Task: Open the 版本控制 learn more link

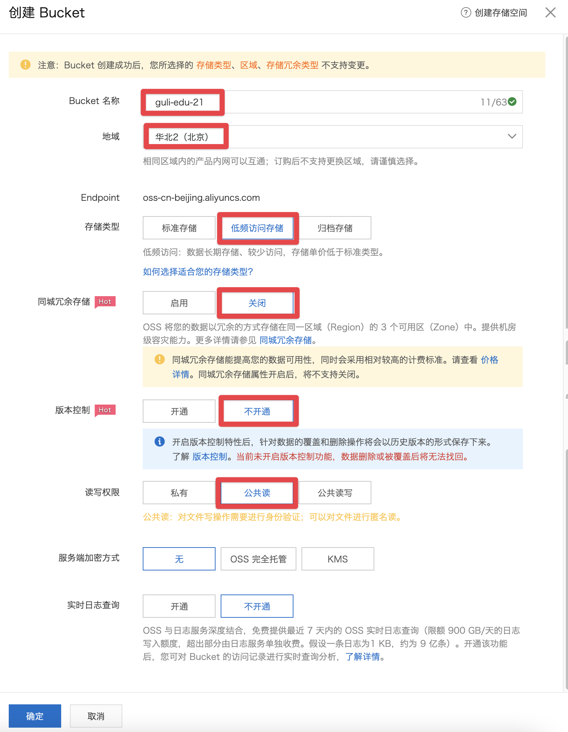Action: tap(210, 457)
